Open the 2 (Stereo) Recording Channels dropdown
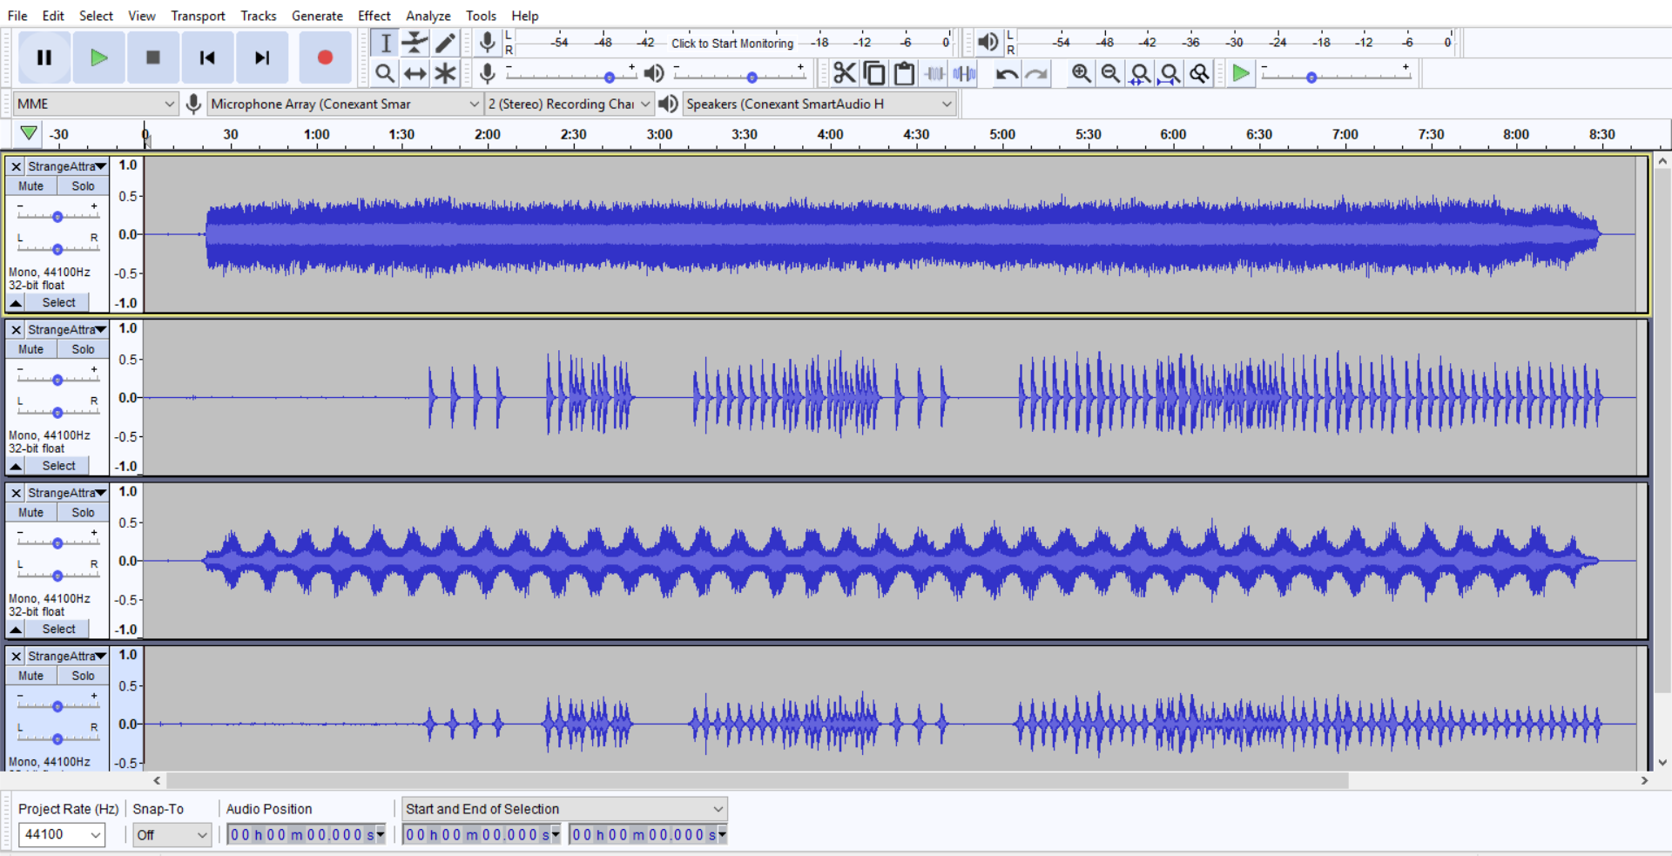The image size is (1672, 856). pos(569,104)
